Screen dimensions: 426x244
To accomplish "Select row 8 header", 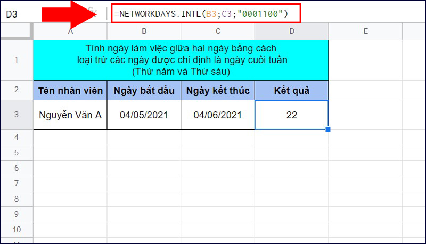I will point(17,199).
